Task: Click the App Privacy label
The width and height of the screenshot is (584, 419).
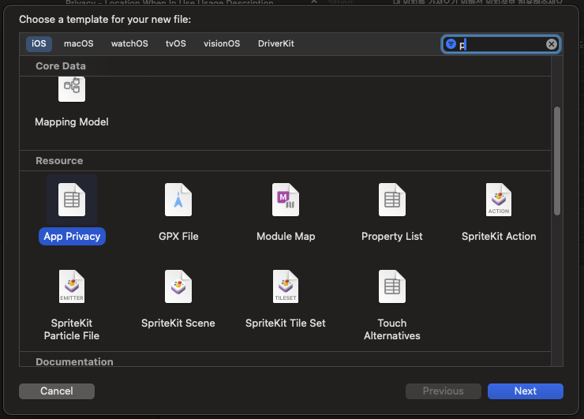Action: [72, 237]
